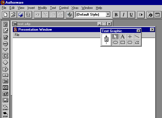Select the Diagonal Line tool
Image resolution: width=162 pixels, height=118 pixels.
point(137,37)
